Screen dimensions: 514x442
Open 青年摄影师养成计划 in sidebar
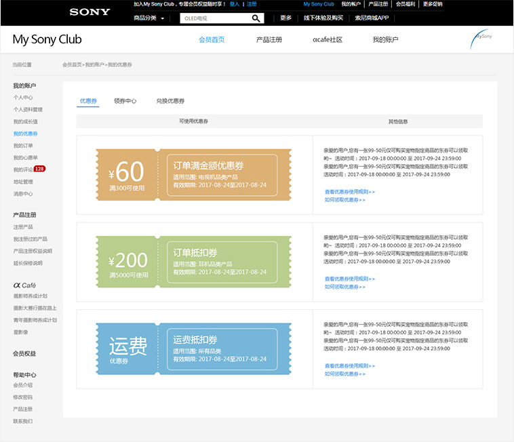coord(35,320)
